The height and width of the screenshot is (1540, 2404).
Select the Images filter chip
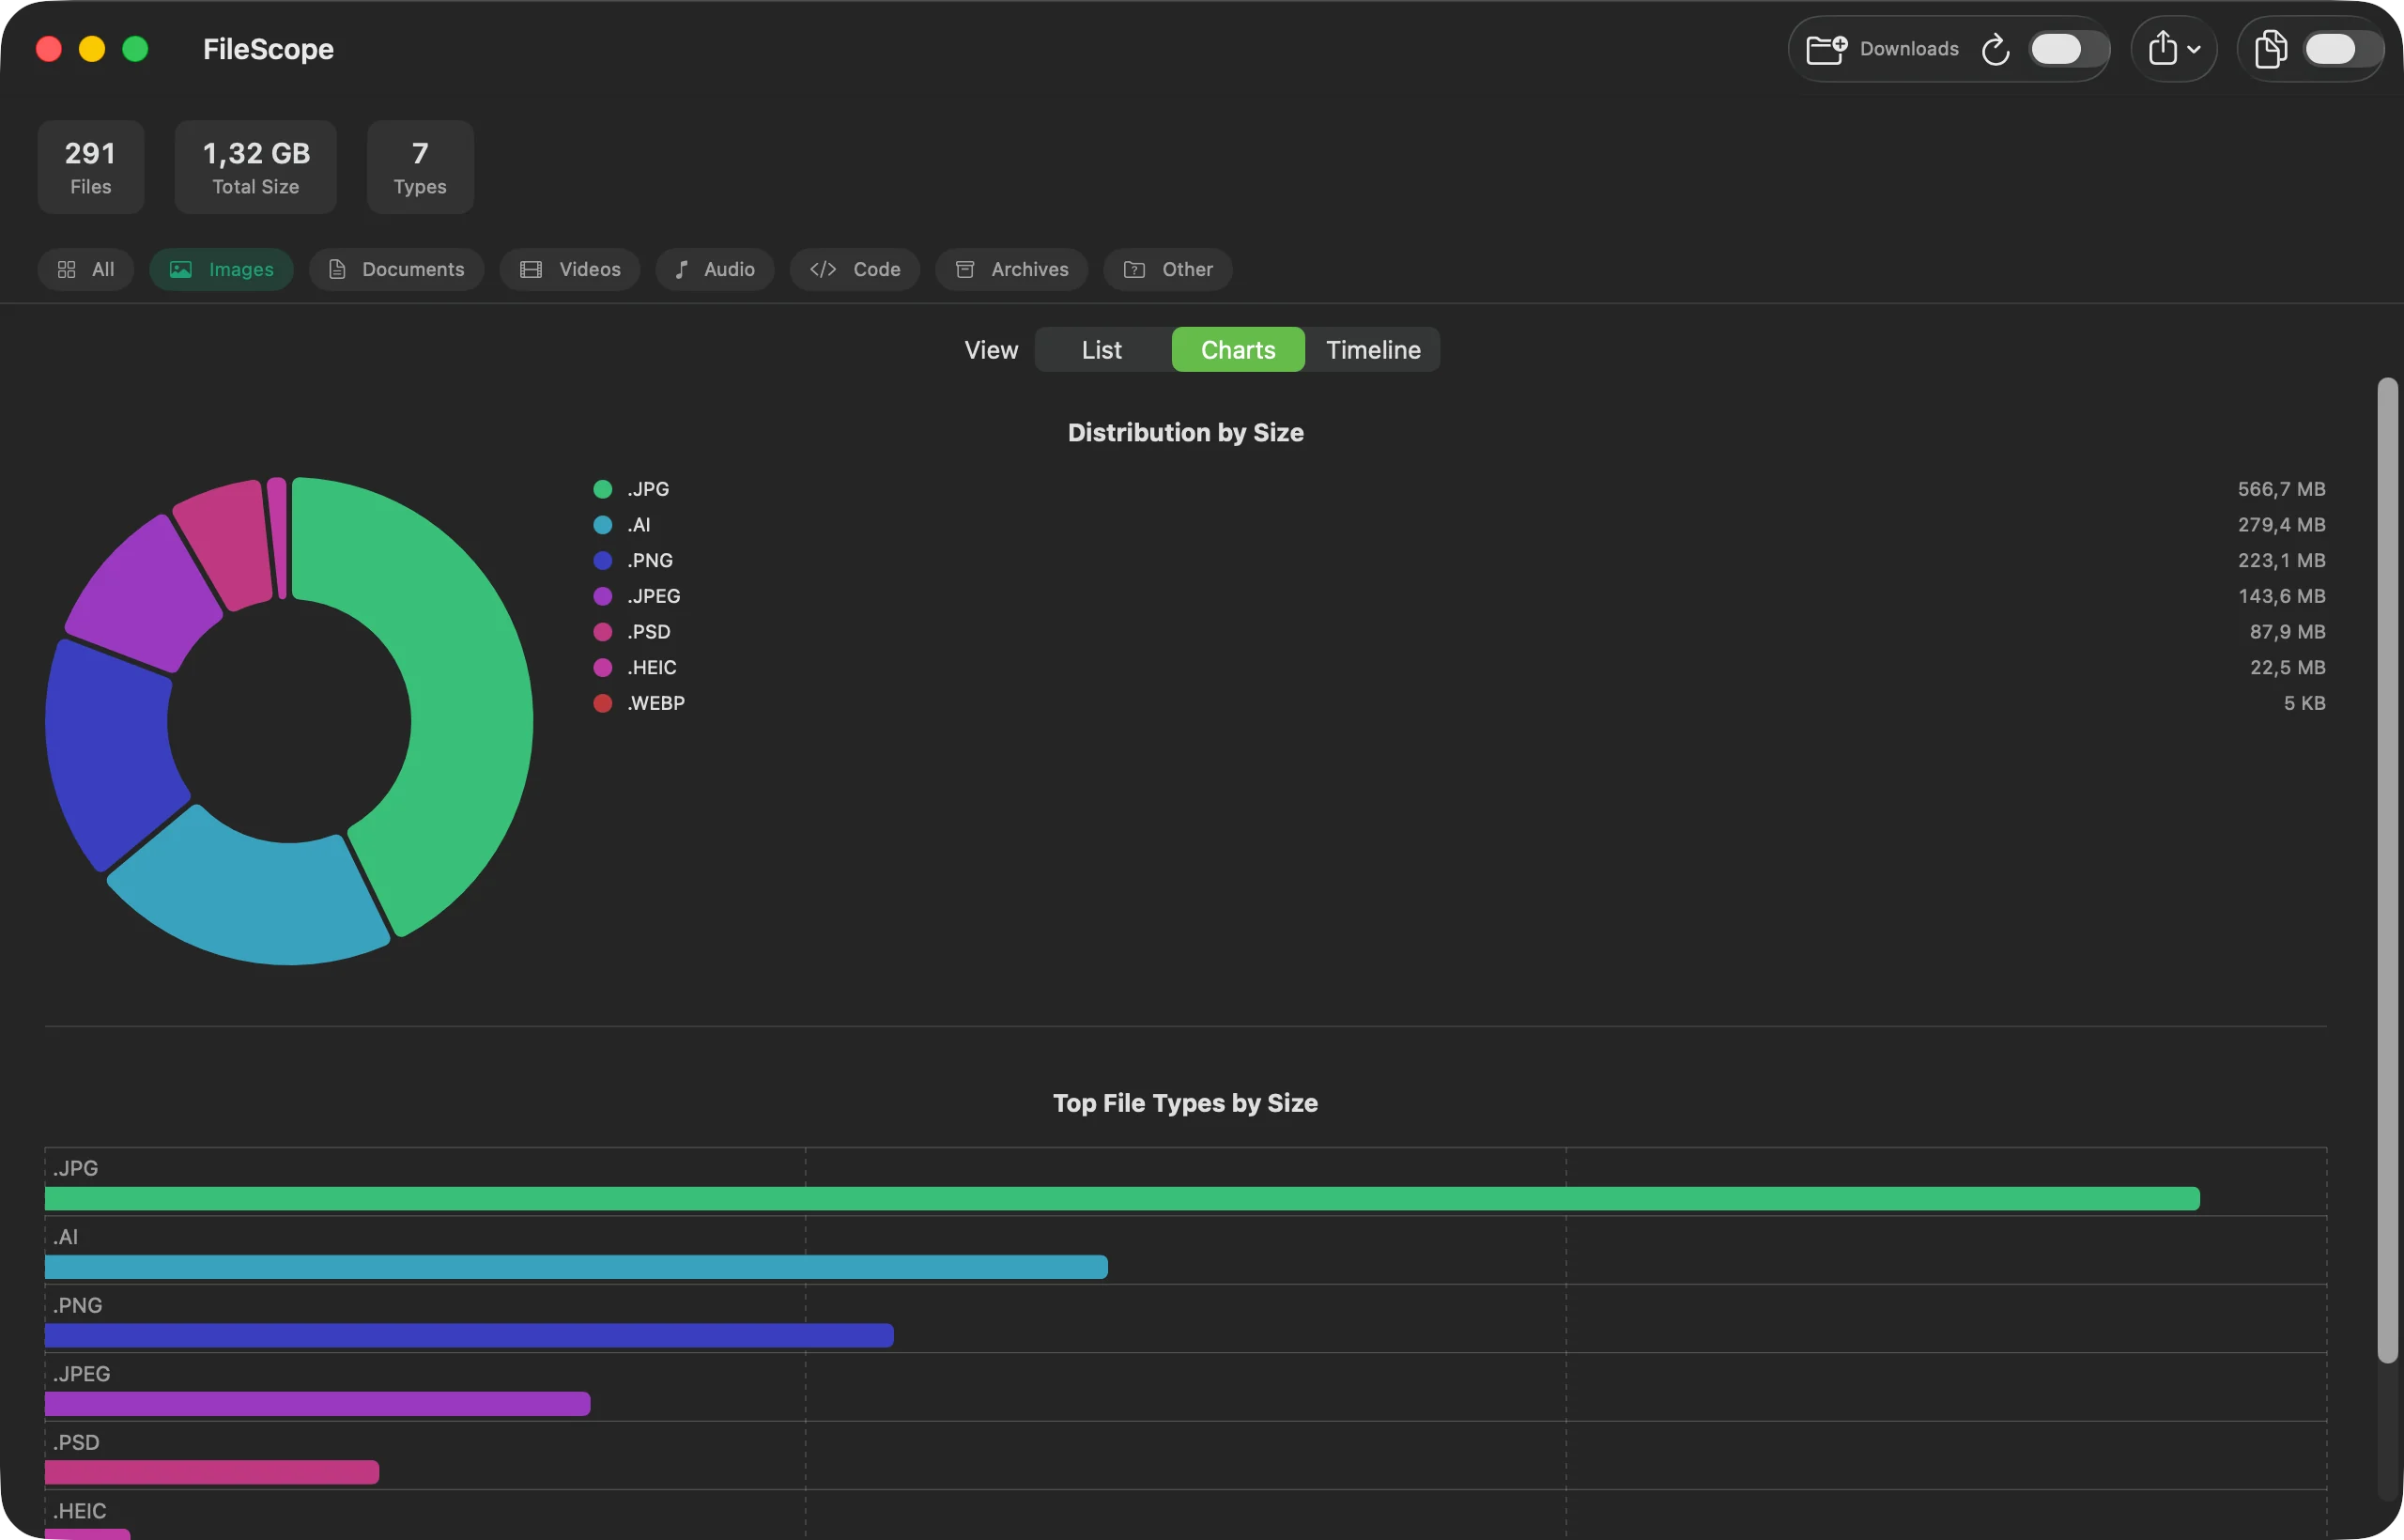coord(221,269)
